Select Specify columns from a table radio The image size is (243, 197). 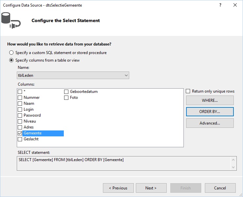11,60
